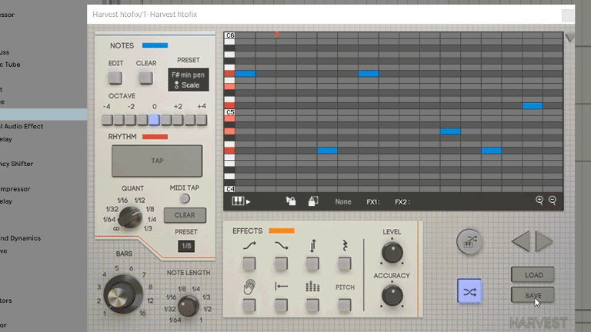591x332 pixels.
Task: Select octave -4 button
Action: coord(107,120)
